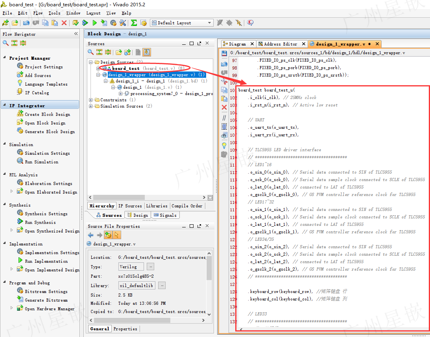This screenshot has height=337, width=430.
Task: Click Run Synthesis in Flow Navigator
Action: [40, 222]
